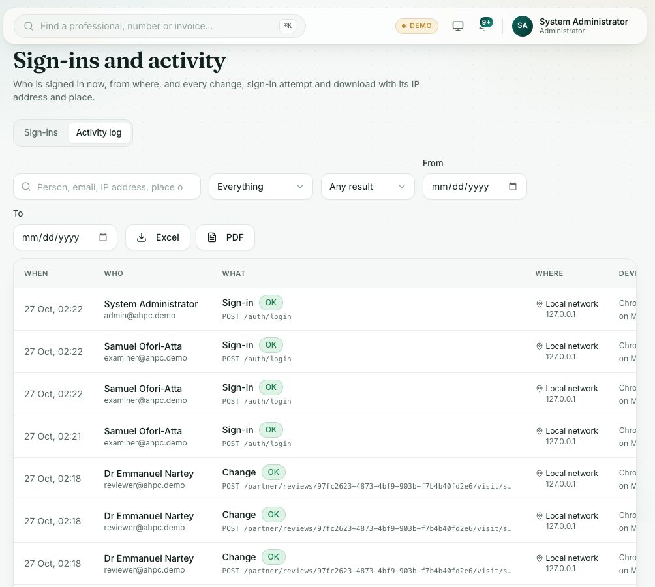Screen dimensions: 655x587
Task: Open notifications with 9+ badge
Action: coord(485,25)
